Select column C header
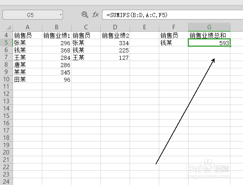The height and width of the screenshot is (185, 243). pyautogui.click(x=86, y=27)
